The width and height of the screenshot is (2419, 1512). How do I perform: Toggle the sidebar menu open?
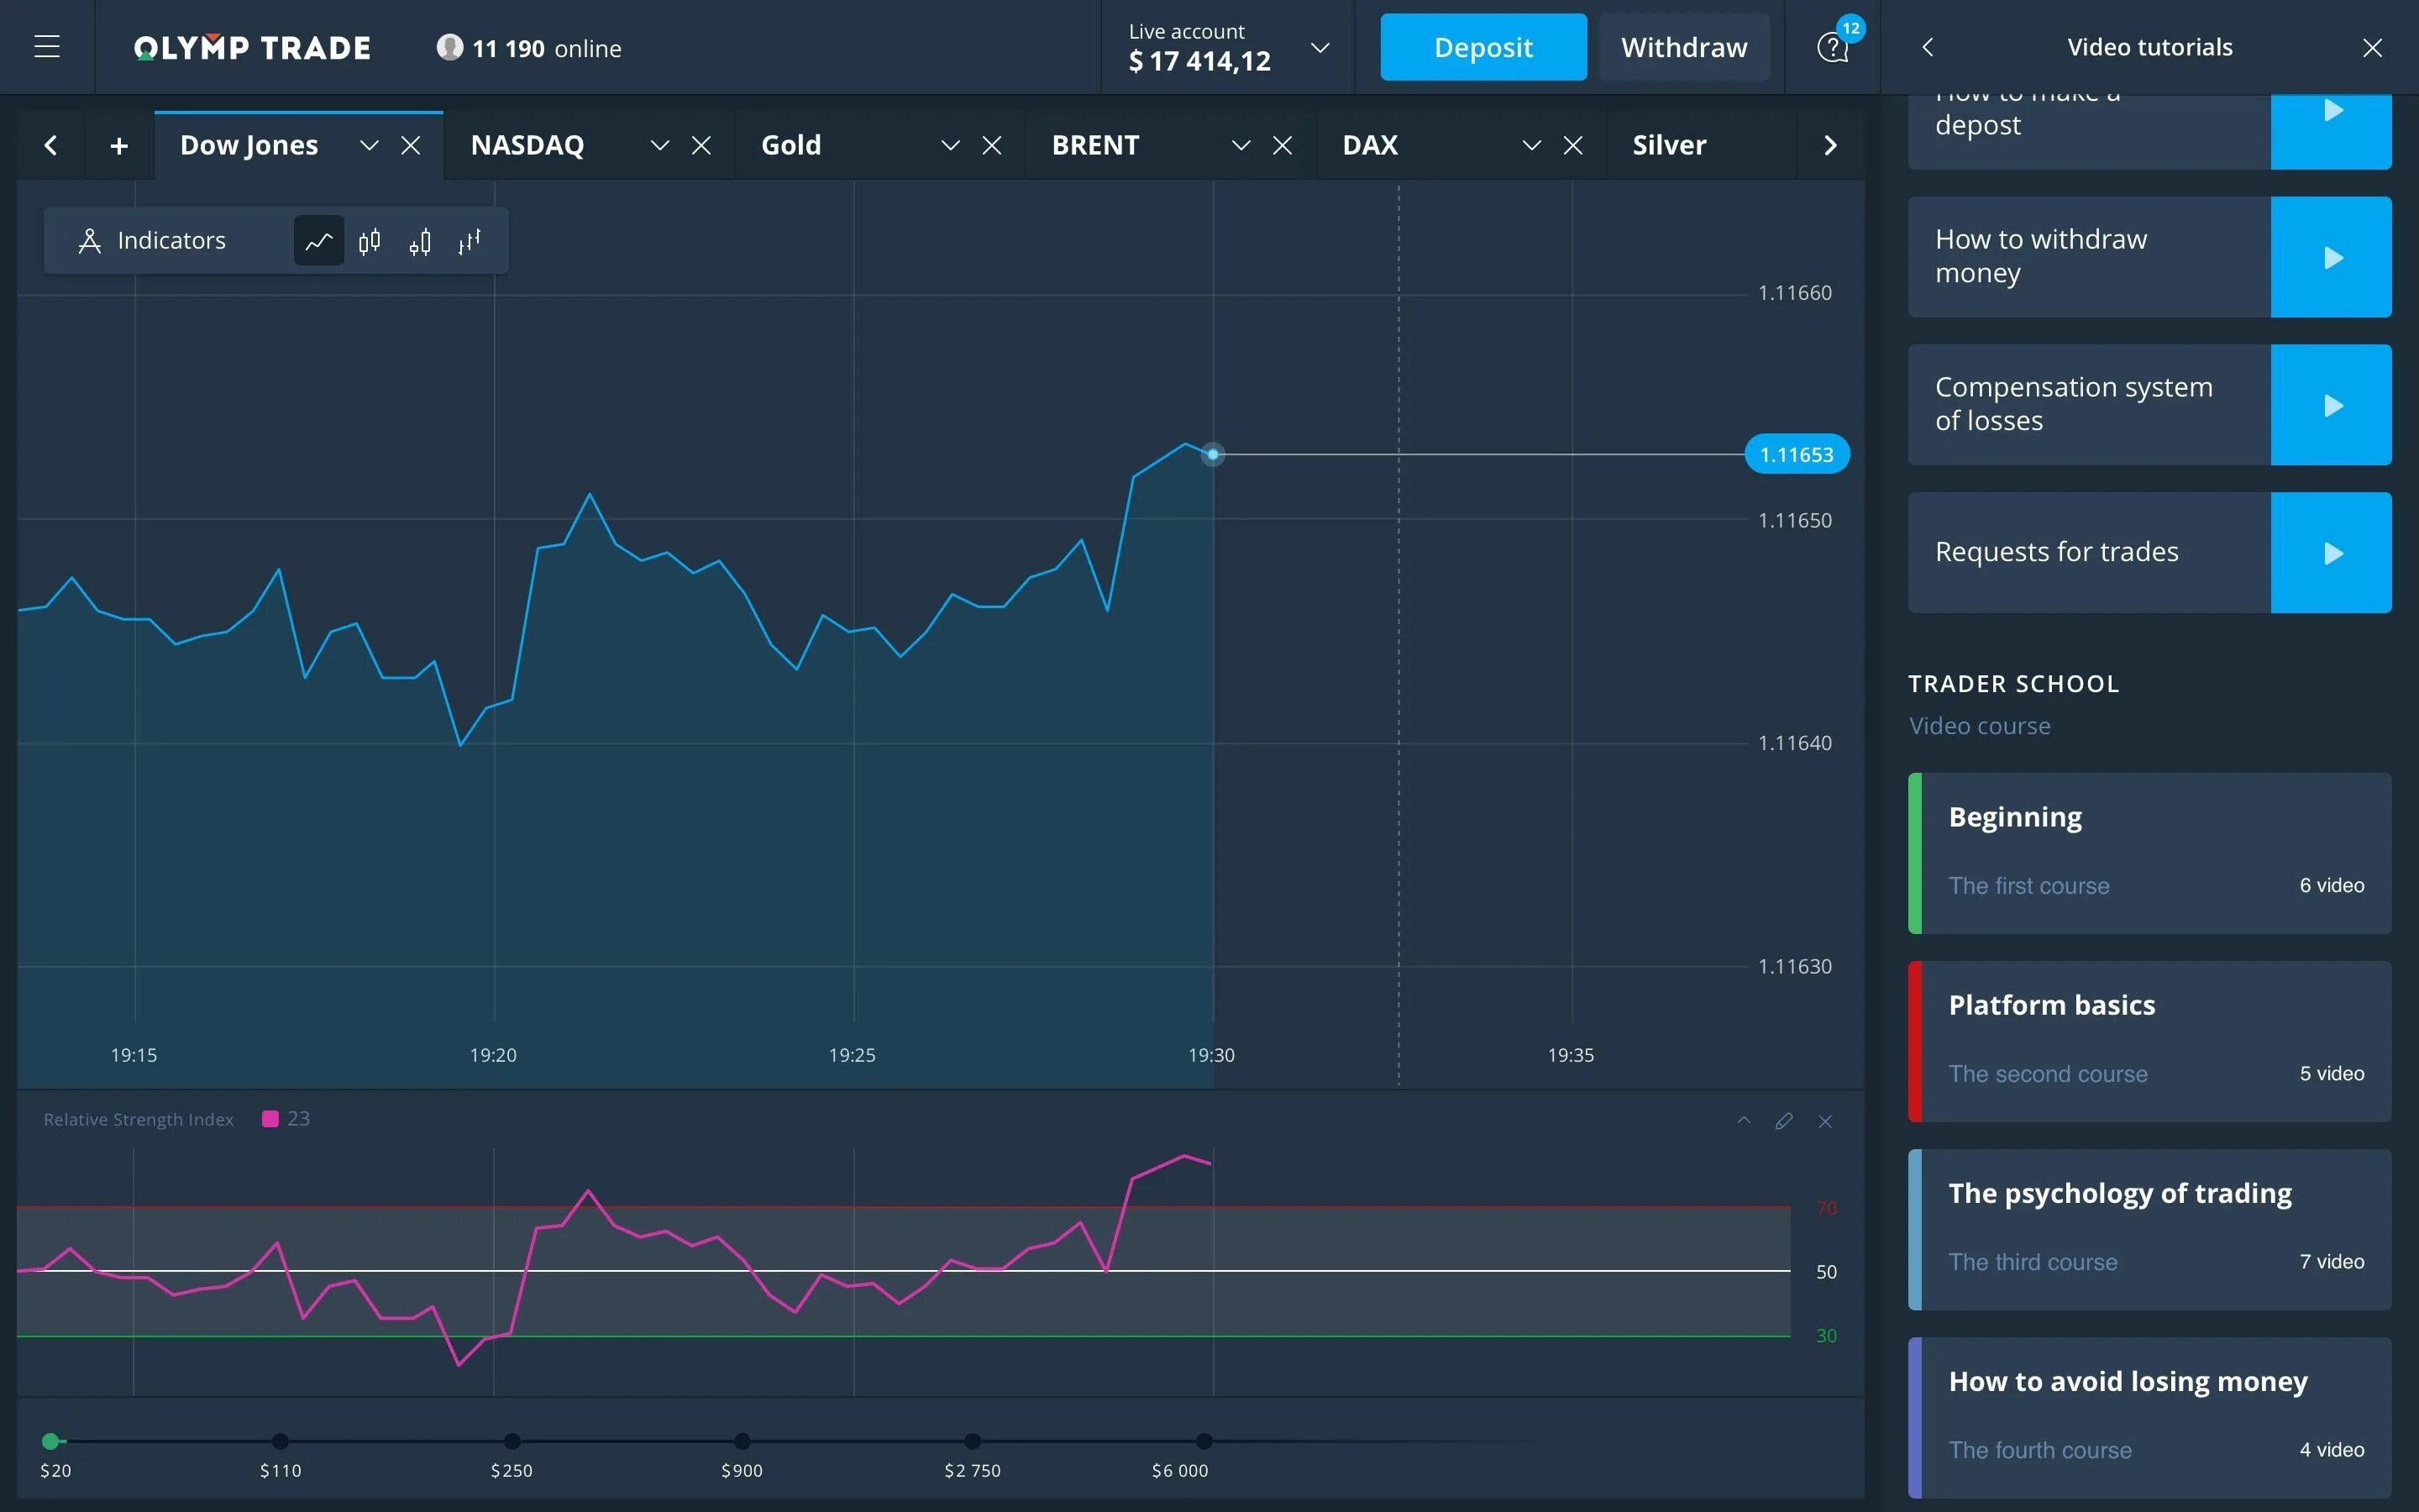(47, 47)
